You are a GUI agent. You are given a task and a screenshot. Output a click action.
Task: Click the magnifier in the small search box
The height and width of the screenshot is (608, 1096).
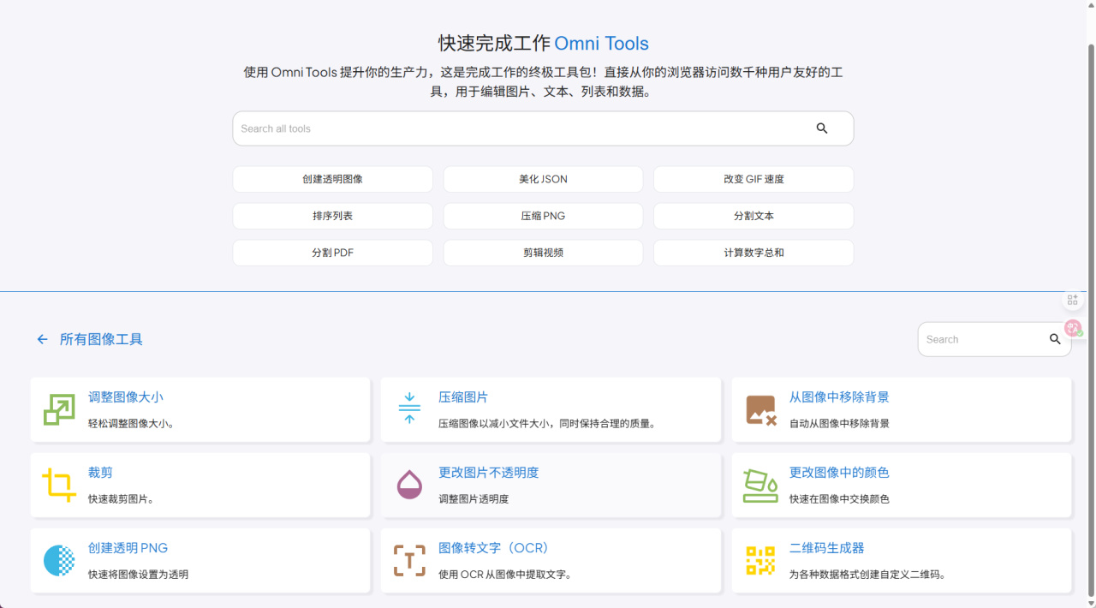point(1055,339)
